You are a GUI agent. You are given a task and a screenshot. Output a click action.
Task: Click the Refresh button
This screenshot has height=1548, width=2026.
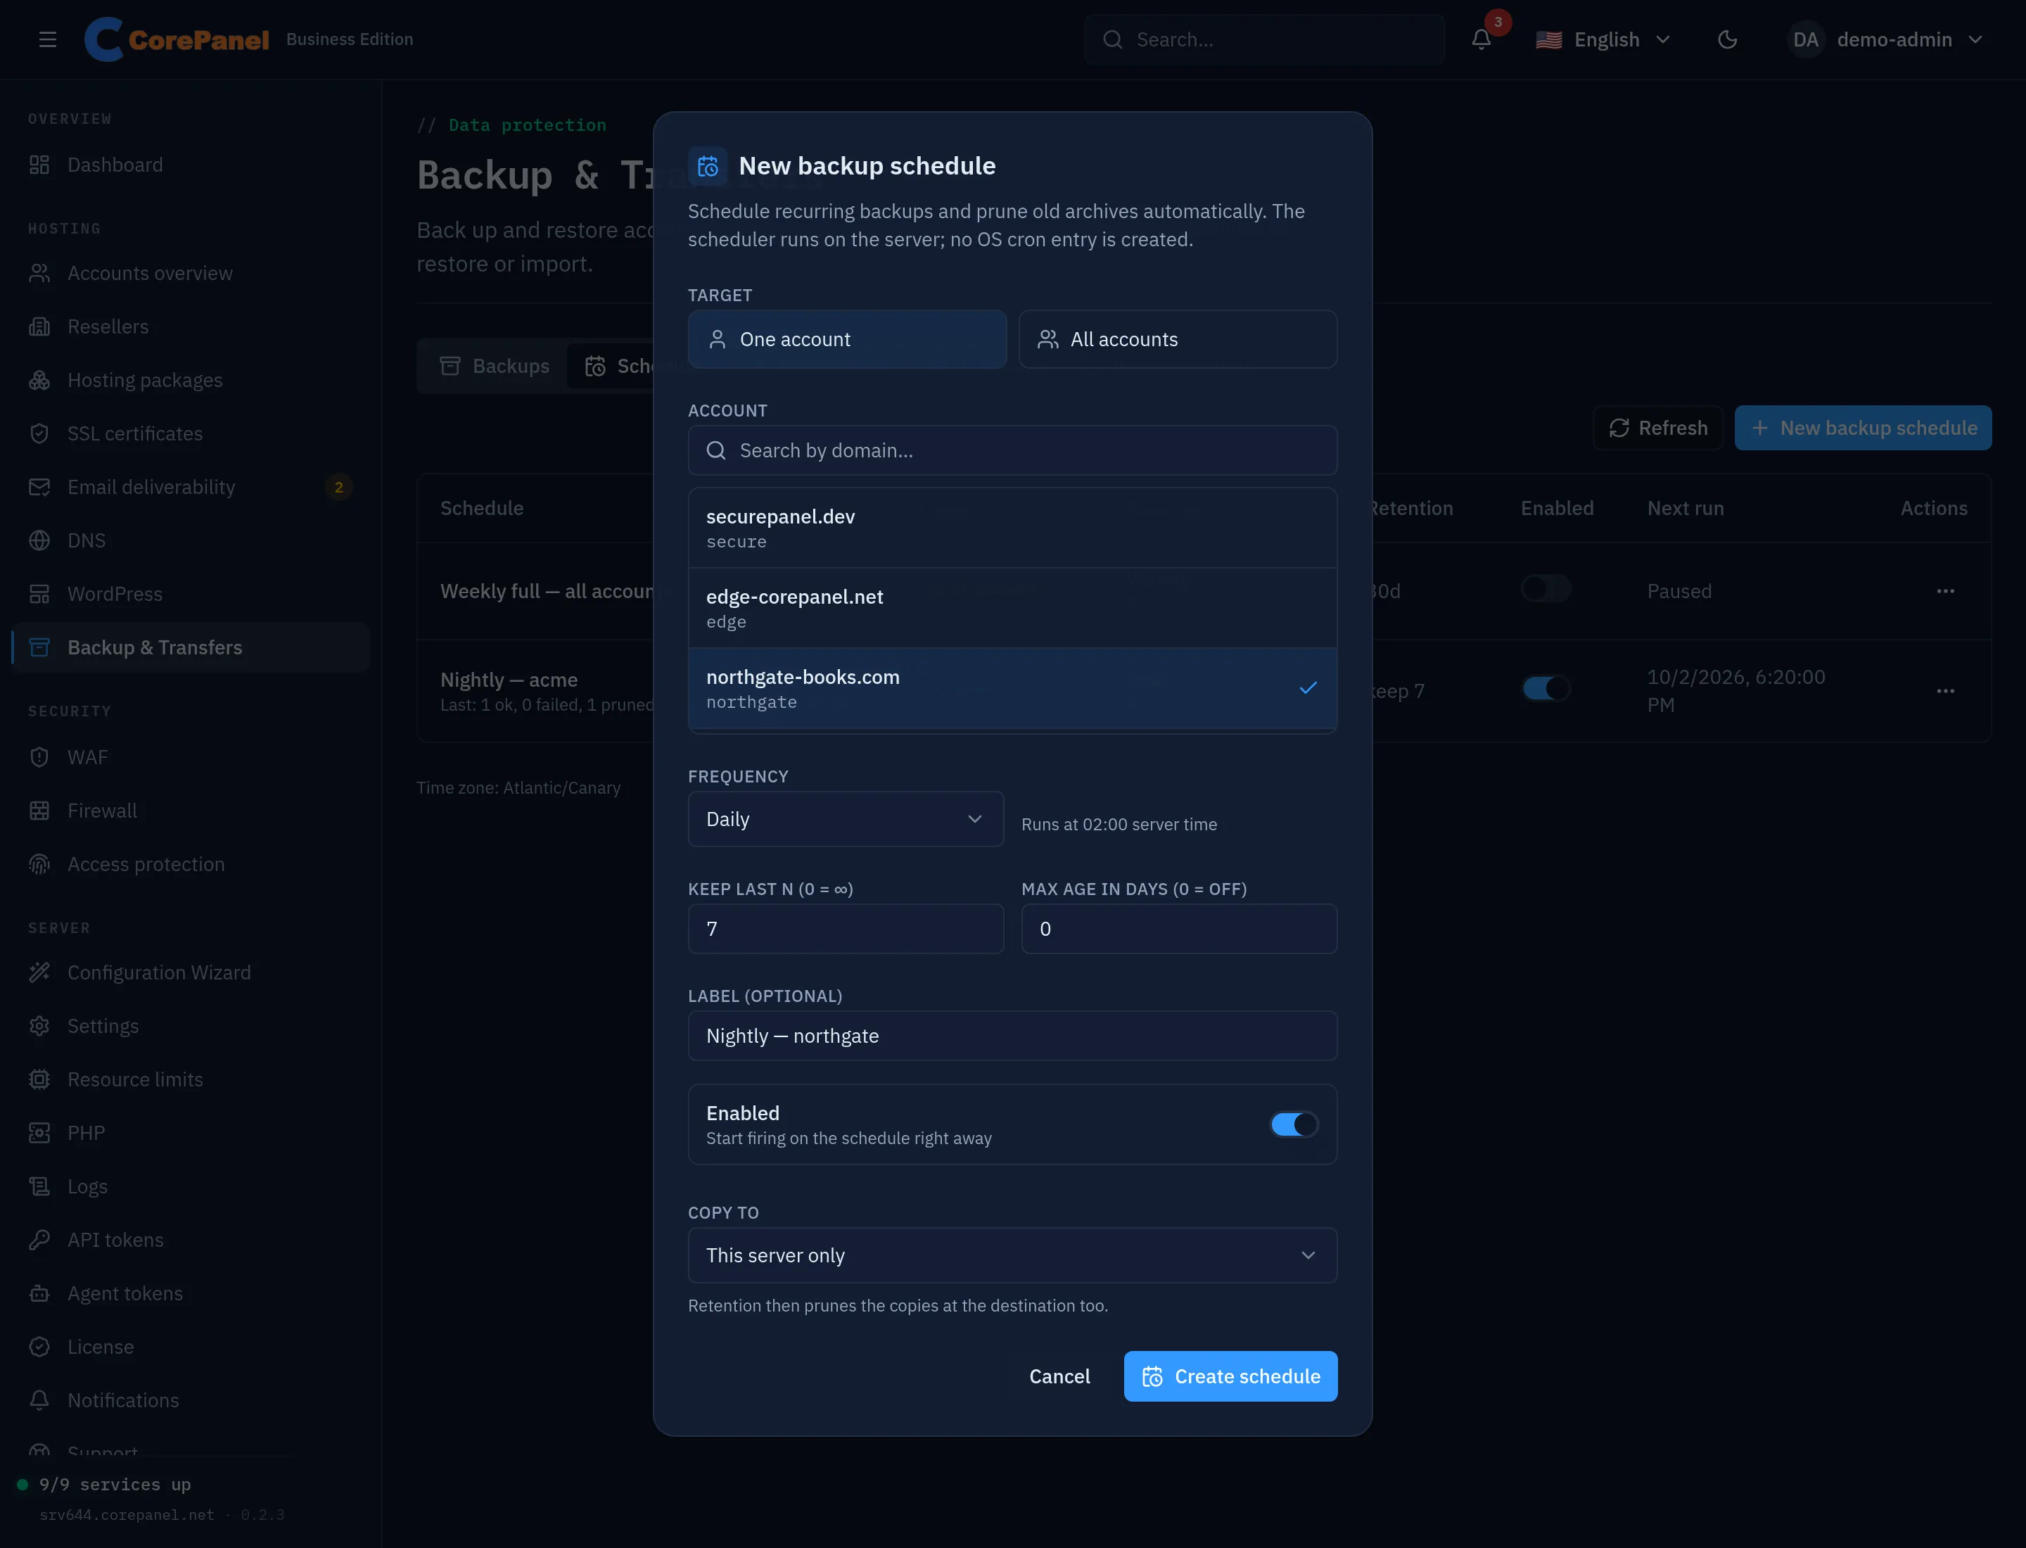tap(1657, 428)
